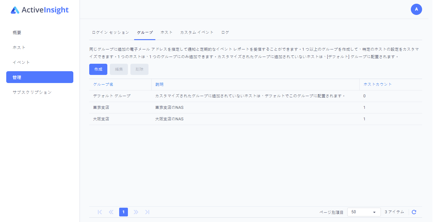The height and width of the screenshot is (222, 433).
Task: Open イベント in the sidebar
Action: click(22, 62)
